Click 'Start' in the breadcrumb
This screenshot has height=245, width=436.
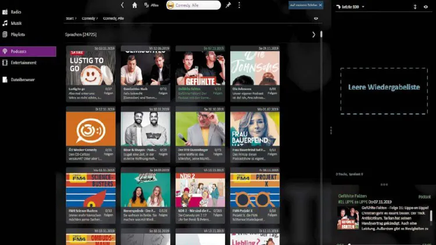[x=70, y=19]
